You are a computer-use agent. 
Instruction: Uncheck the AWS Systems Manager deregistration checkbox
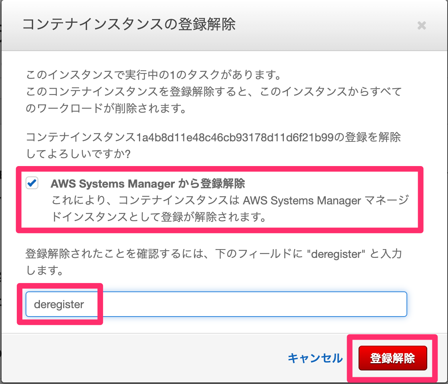tap(32, 184)
